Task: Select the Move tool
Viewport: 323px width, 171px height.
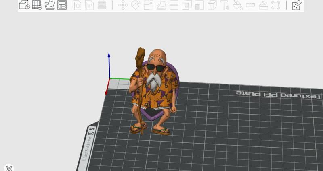Action: click(x=123, y=5)
